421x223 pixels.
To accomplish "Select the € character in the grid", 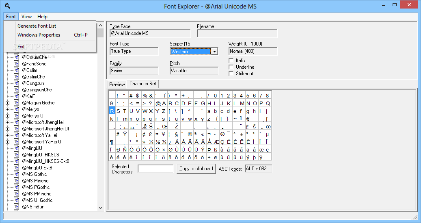I will pos(248,119).
